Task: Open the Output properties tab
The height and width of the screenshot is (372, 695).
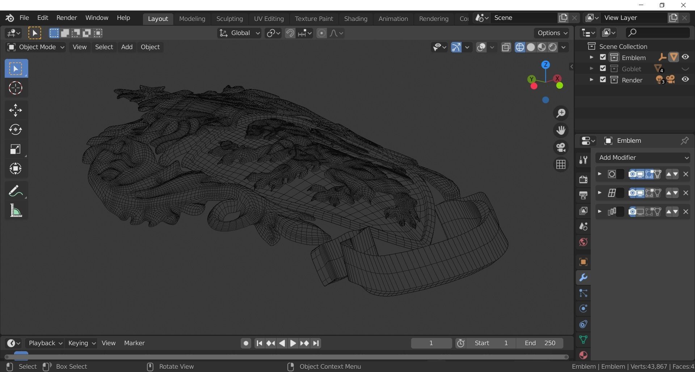Action: tap(583, 195)
